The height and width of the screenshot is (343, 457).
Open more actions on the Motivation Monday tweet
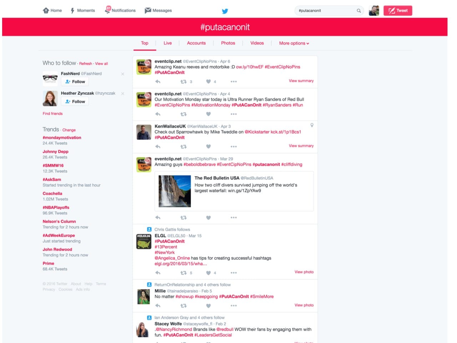click(233, 114)
